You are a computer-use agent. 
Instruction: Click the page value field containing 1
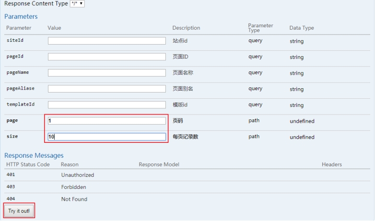point(106,121)
